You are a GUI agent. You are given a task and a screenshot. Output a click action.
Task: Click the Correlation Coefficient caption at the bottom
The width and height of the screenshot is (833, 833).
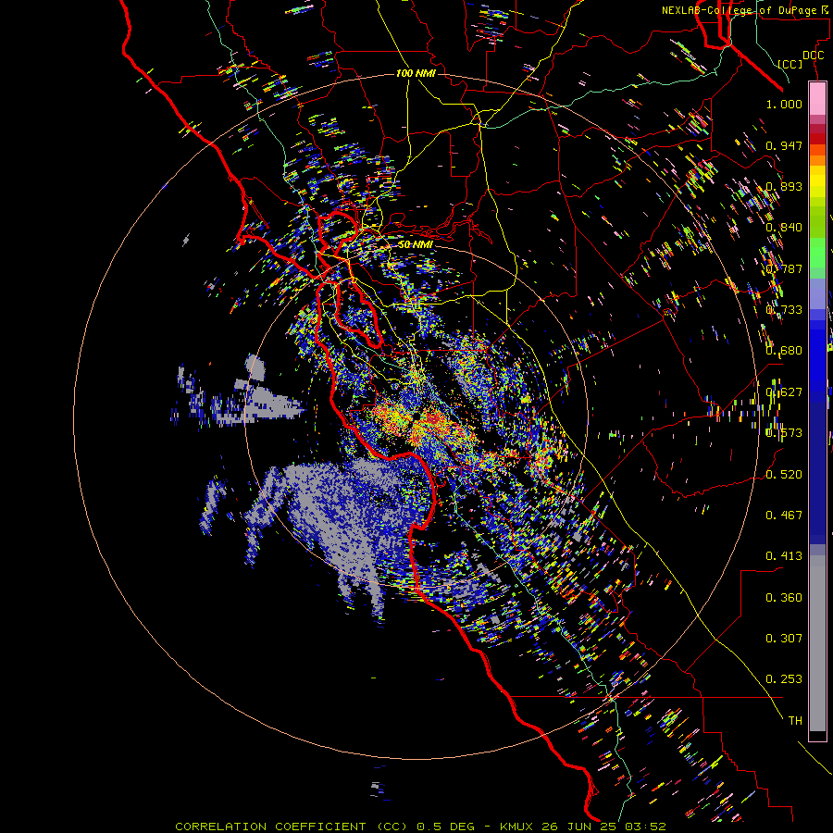[x=421, y=827]
